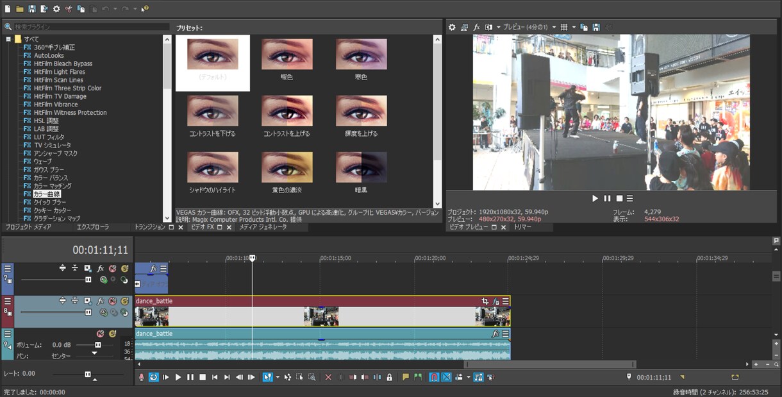782x397 pixels.
Task: Click the video preview FX icon
Action: [x=476, y=28]
